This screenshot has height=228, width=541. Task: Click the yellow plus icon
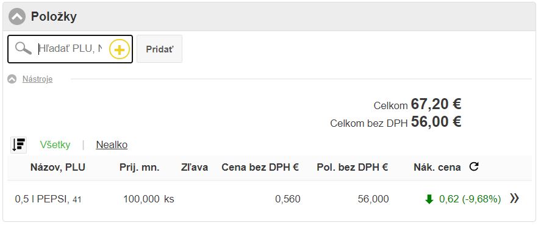(x=120, y=49)
